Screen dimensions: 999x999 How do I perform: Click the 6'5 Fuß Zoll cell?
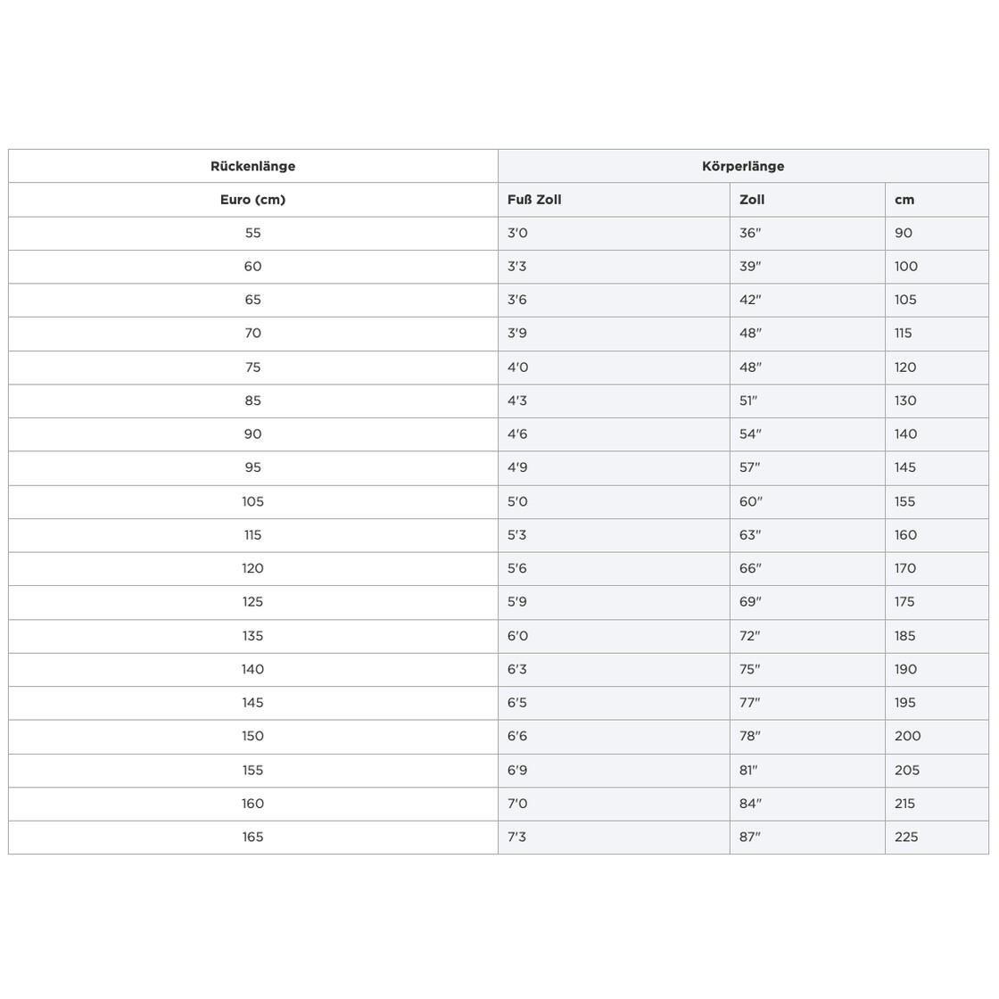(517, 703)
